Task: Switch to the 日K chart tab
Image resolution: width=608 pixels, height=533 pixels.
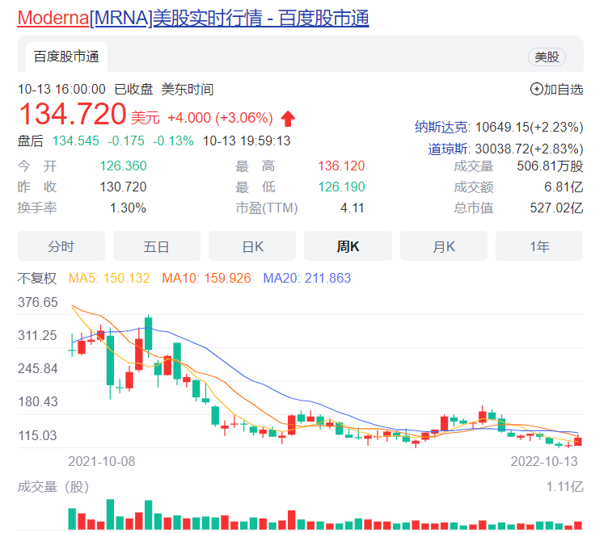Action: [x=252, y=246]
